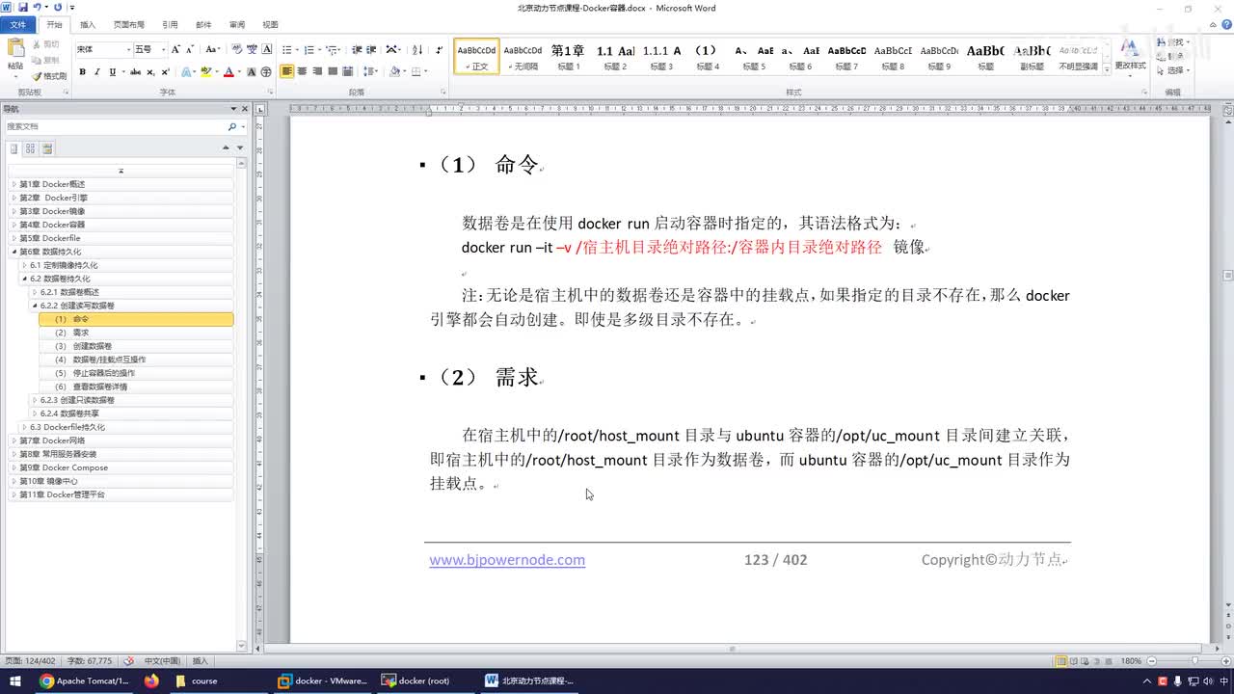The width and height of the screenshot is (1234, 694).
Task: Adjust the zoom slider in status bar
Action: pos(1194,661)
